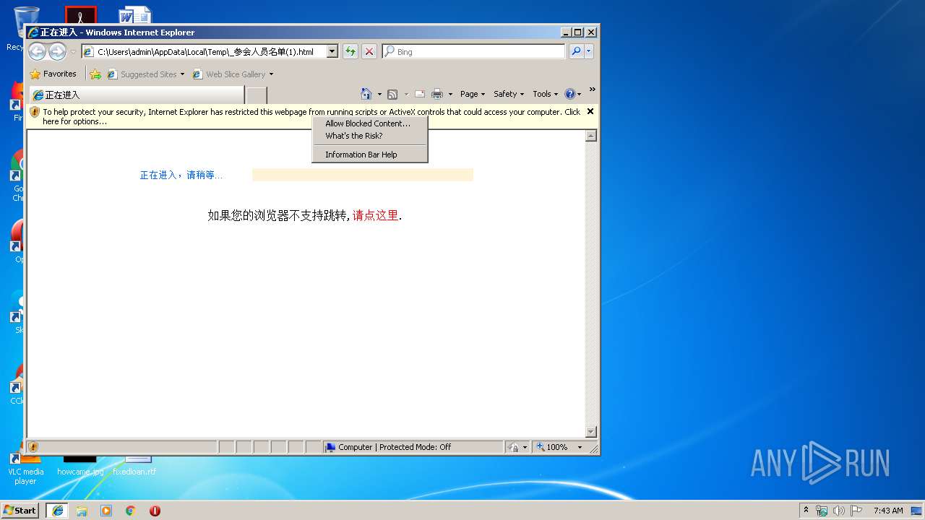Close the yellow information bar
The width and height of the screenshot is (925, 520).
tap(590, 111)
